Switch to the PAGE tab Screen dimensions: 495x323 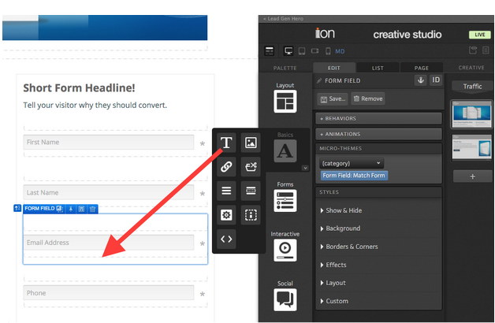click(422, 68)
